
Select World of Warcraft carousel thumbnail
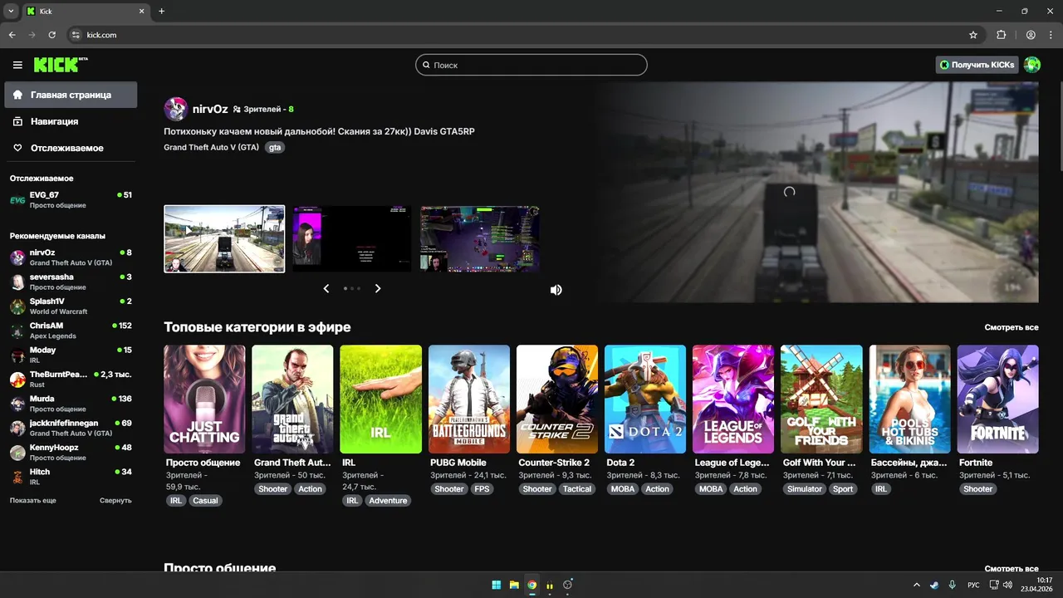point(479,238)
